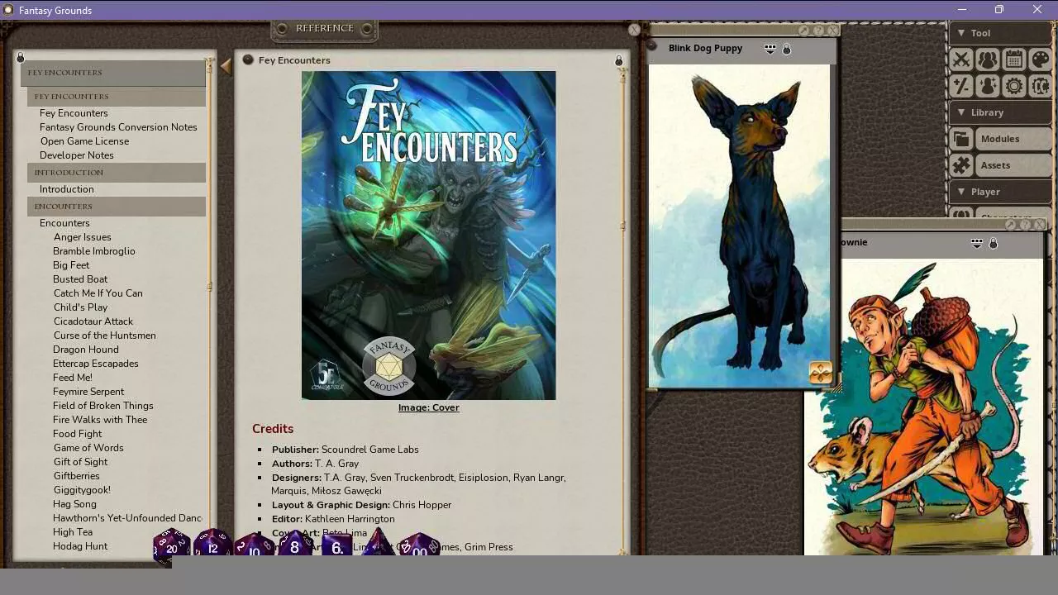Close the Brownie image window

coord(1040,225)
